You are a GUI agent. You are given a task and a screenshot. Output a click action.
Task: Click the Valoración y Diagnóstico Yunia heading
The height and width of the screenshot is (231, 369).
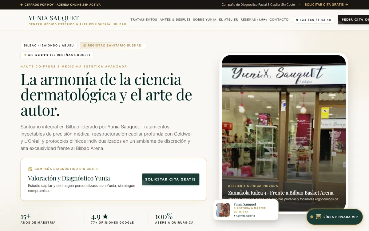69,178
